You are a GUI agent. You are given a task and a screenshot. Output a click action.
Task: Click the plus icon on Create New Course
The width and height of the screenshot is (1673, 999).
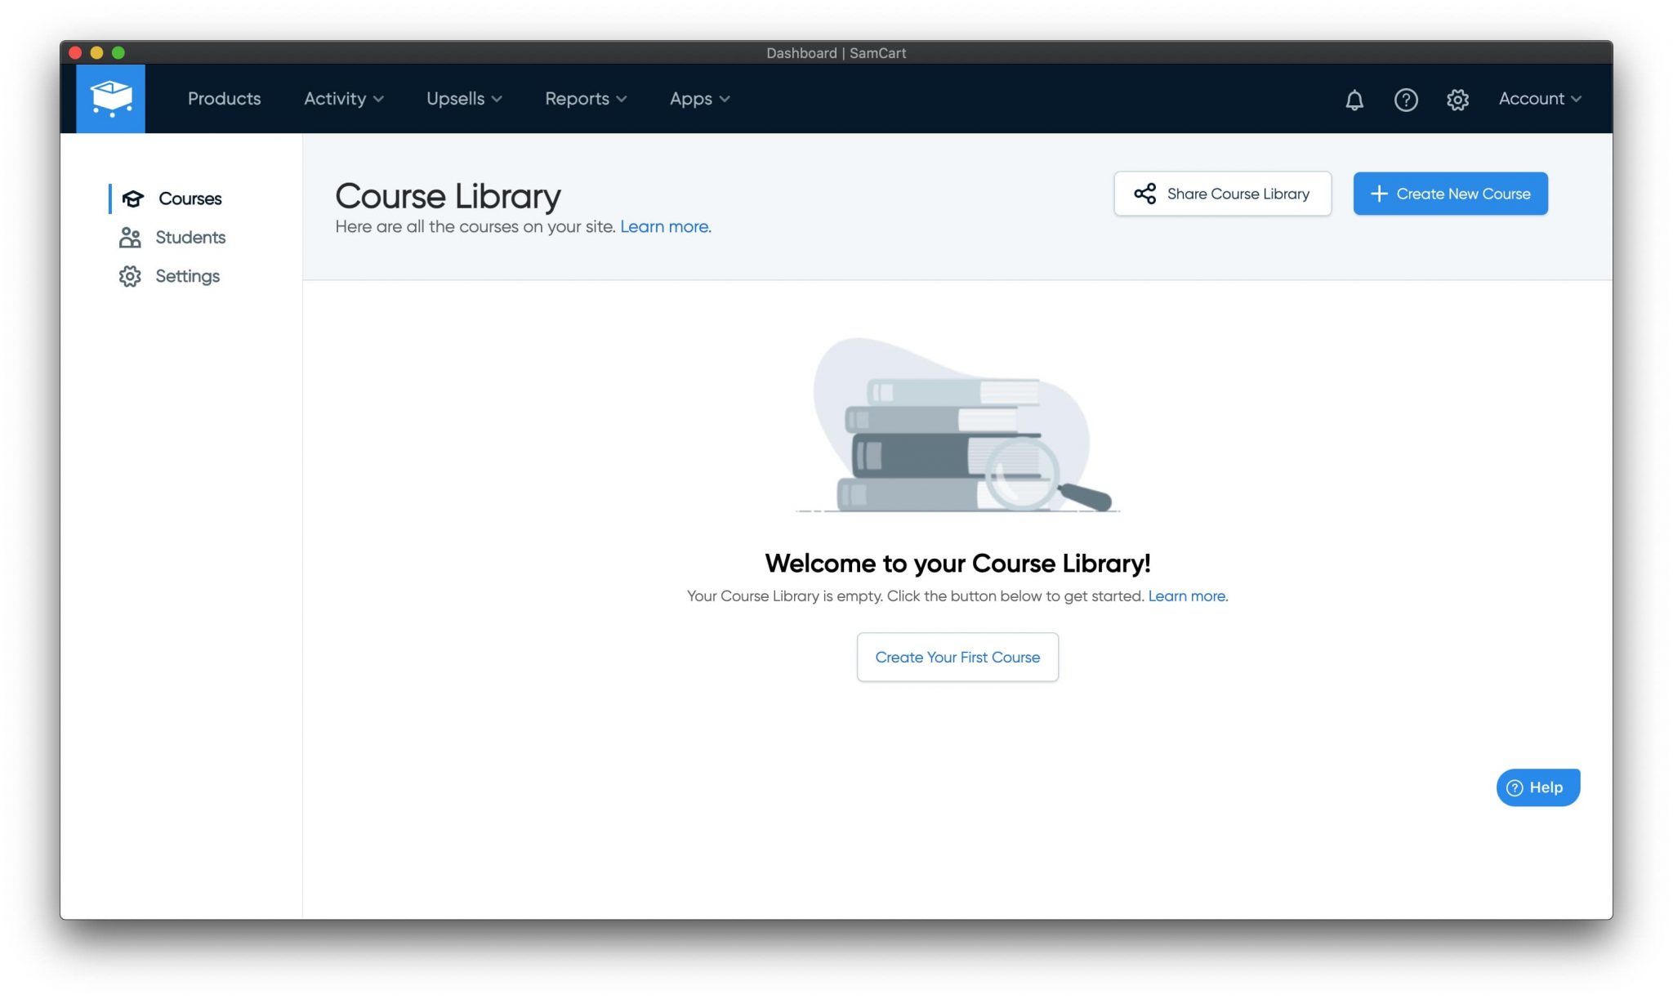click(x=1379, y=194)
